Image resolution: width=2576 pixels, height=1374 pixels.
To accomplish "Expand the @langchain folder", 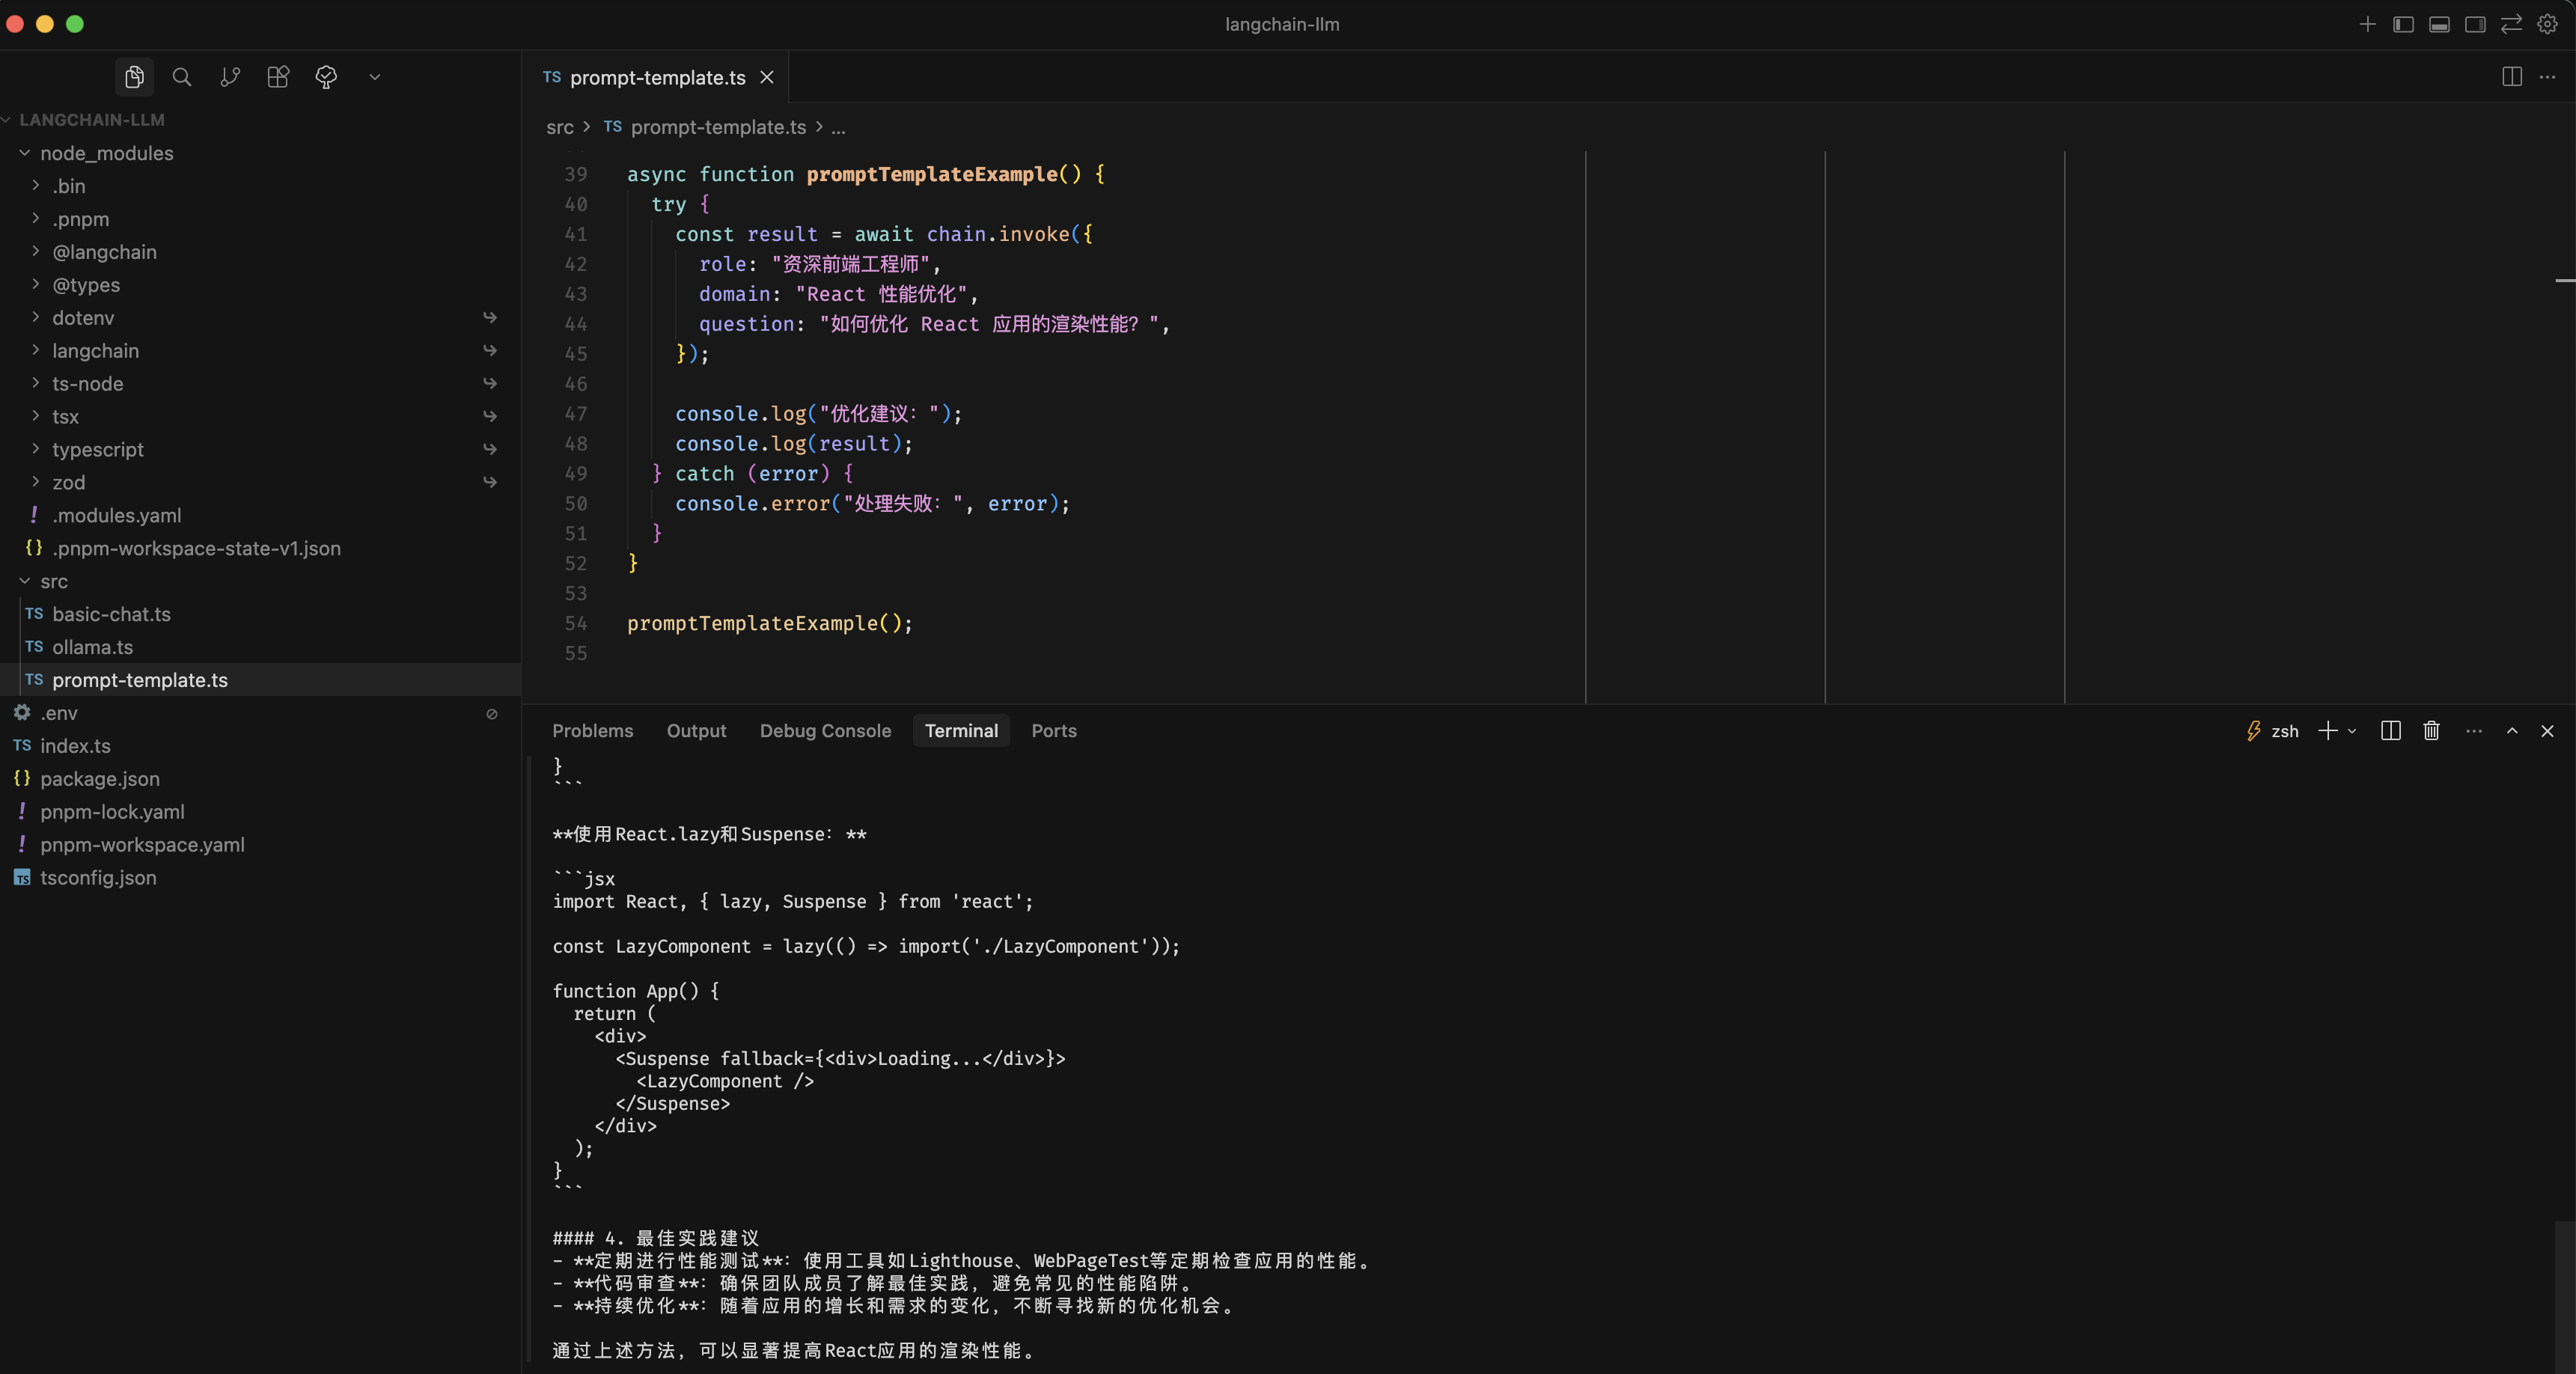I will [260, 252].
